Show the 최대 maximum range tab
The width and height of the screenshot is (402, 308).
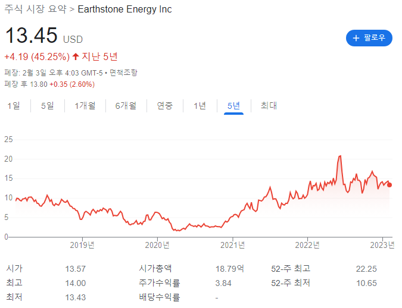[269, 105]
